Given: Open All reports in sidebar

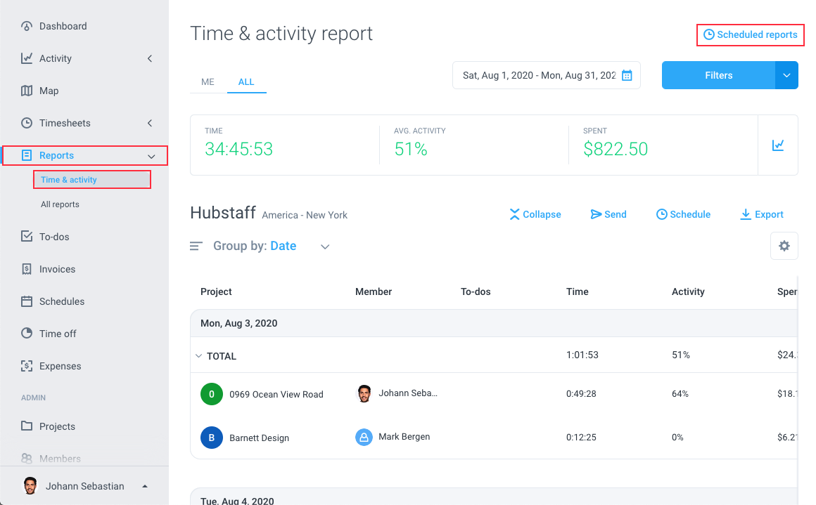Looking at the screenshot, I should [60, 204].
